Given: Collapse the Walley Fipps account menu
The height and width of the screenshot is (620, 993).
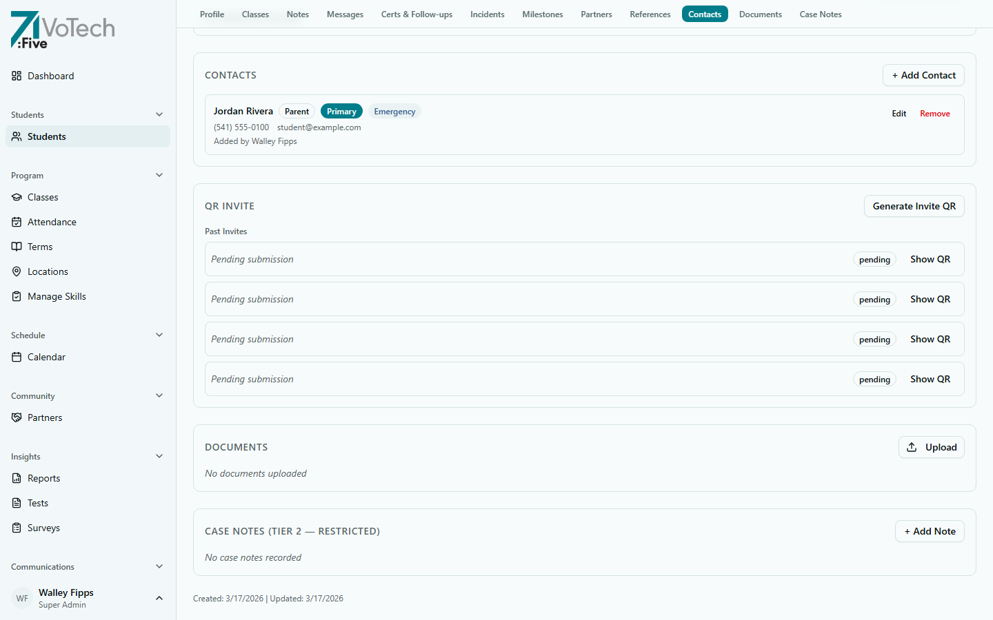Looking at the screenshot, I should coord(159,598).
